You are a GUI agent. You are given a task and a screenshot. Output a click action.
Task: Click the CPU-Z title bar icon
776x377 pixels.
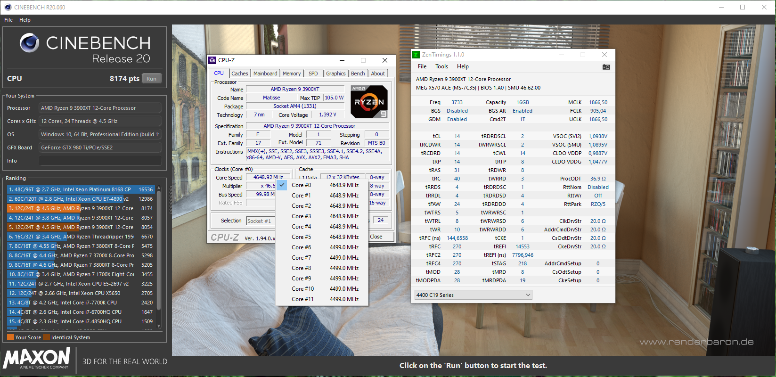[212, 60]
